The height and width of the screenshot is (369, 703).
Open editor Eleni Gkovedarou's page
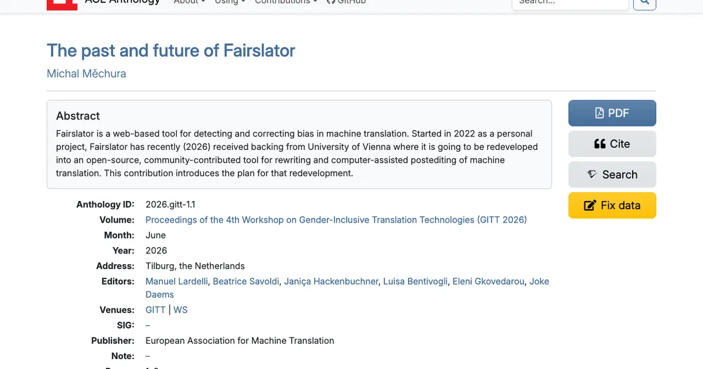point(489,281)
